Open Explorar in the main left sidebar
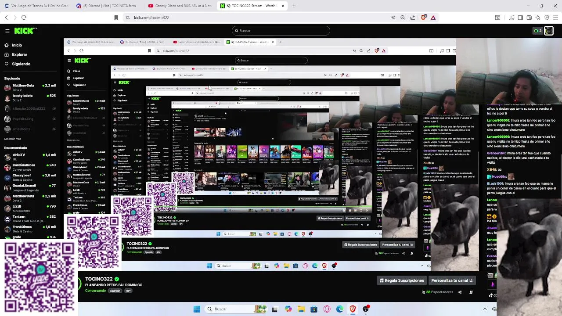Viewport: 562px width, 316px height. (x=16, y=54)
